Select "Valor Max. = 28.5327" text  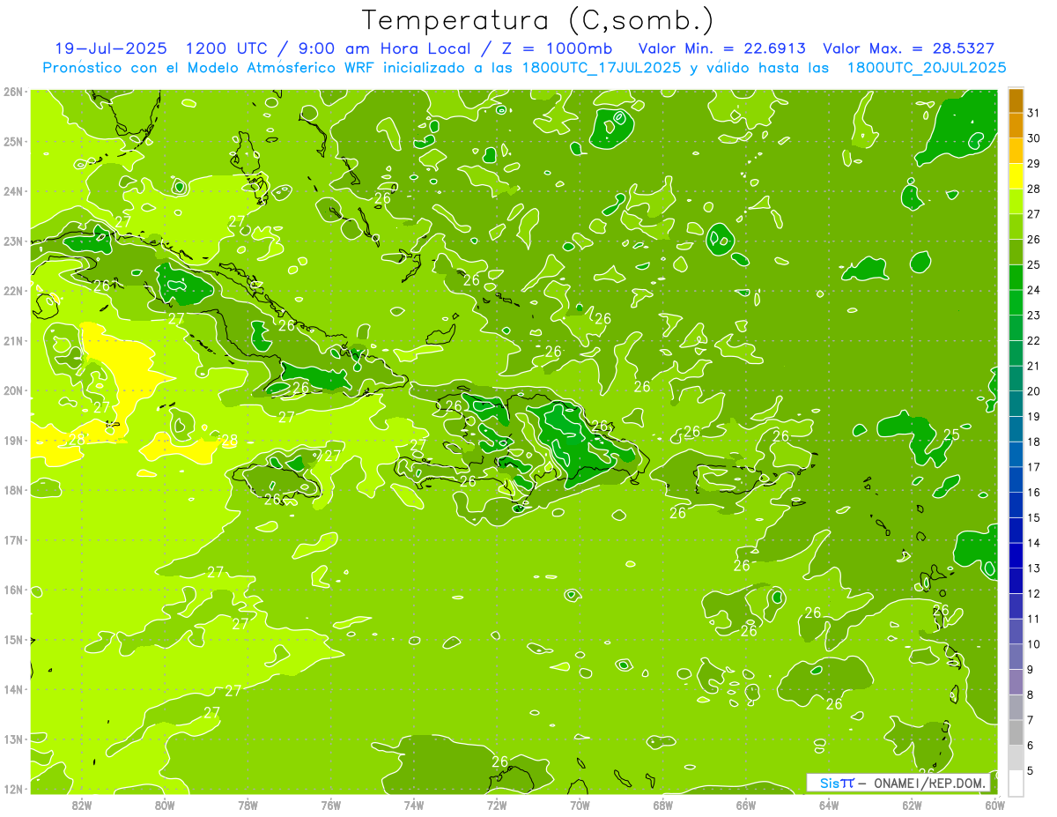pyautogui.click(x=908, y=48)
